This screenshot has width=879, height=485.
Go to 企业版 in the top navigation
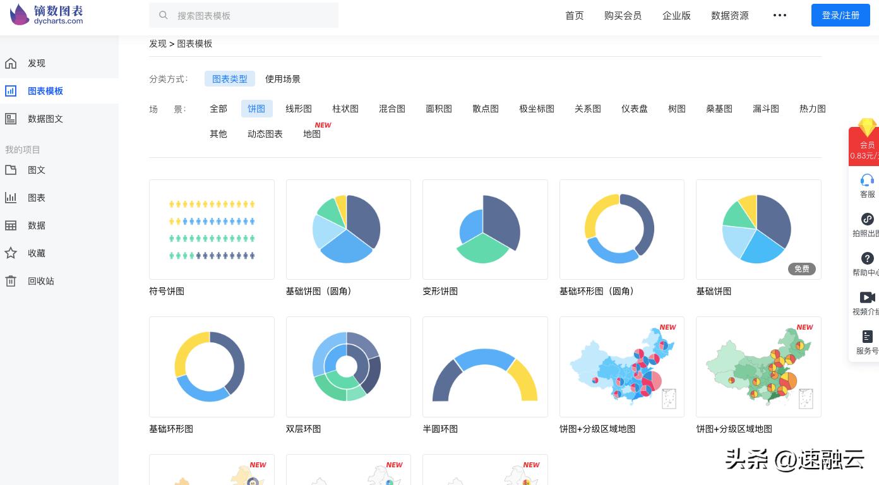pos(676,16)
